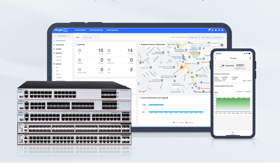Focus the Search Network field
The image size is (280, 163).
(91, 37)
